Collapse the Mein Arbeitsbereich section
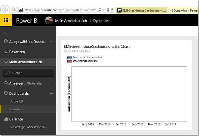This screenshot has width=199, height=136. point(6,62)
